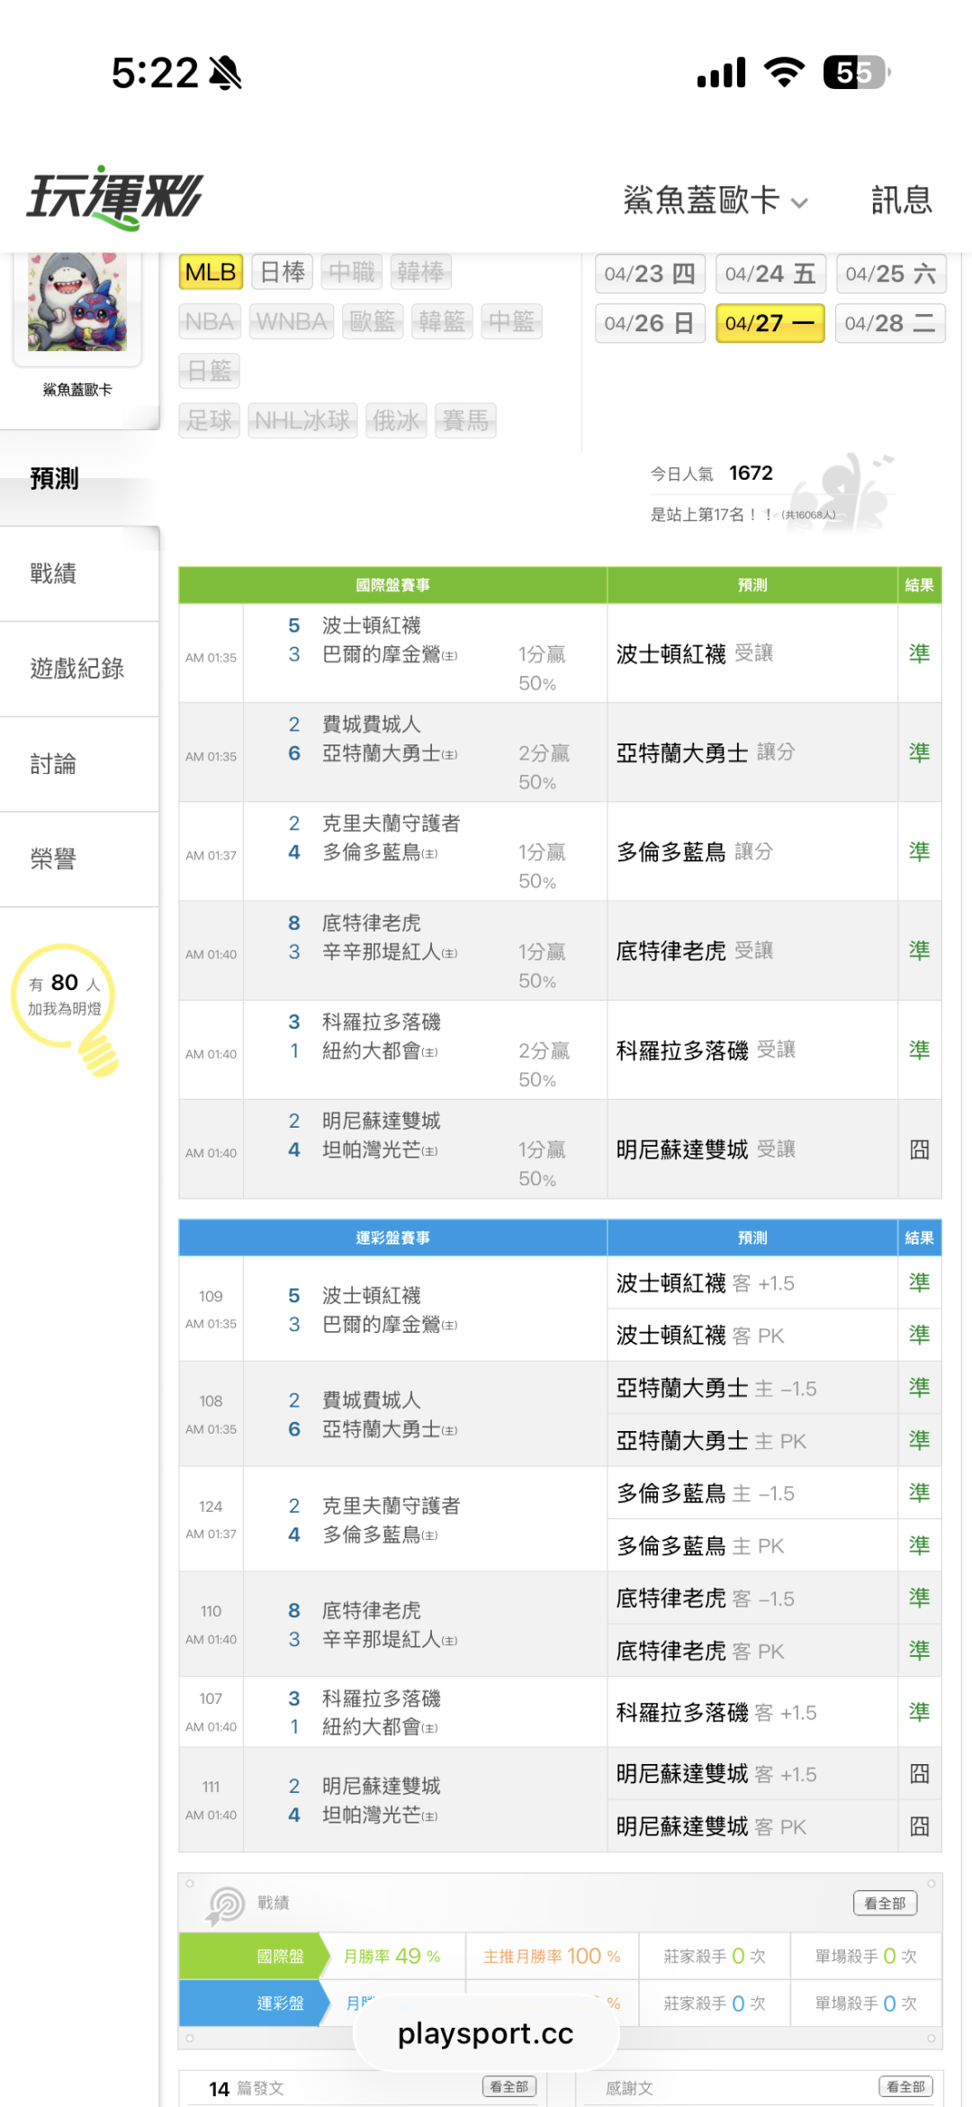Click the 玩運彩 site logo

pyautogui.click(x=115, y=197)
